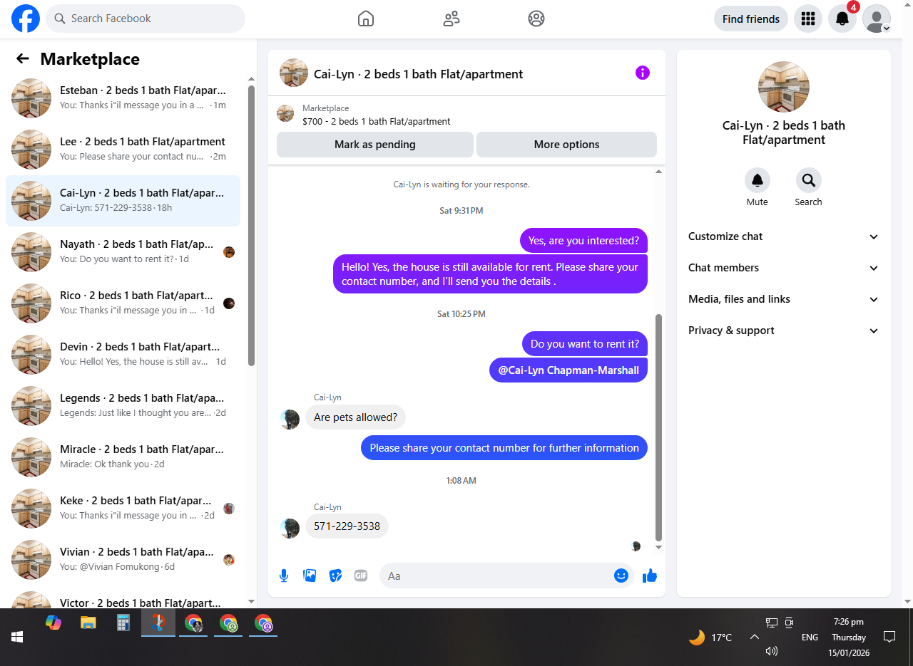Screen dimensions: 913x666
Task: Expand Privacy & support section
Action: pos(783,331)
